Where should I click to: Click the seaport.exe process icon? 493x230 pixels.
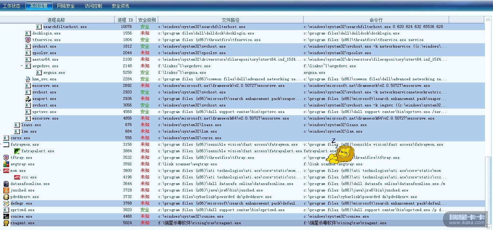tap(28, 98)
